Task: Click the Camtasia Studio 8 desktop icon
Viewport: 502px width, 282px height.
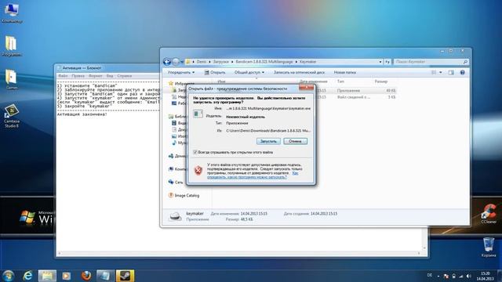Action: tap(12, 115)
